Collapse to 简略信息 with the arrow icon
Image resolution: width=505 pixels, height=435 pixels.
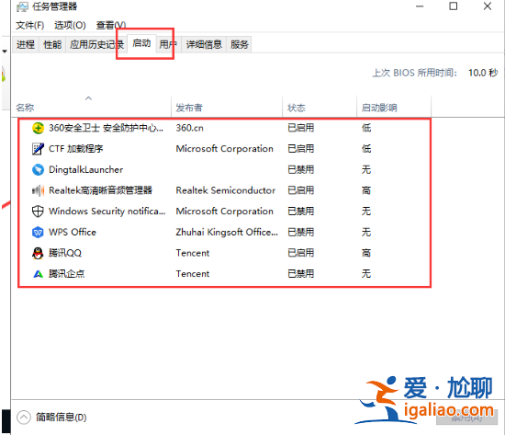click(x=24, y=418)
